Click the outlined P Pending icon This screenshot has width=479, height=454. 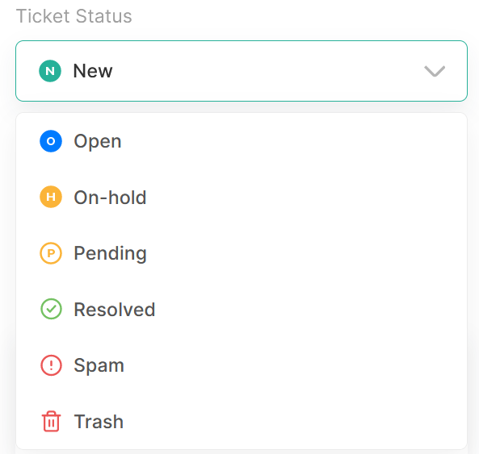[51, 253]
